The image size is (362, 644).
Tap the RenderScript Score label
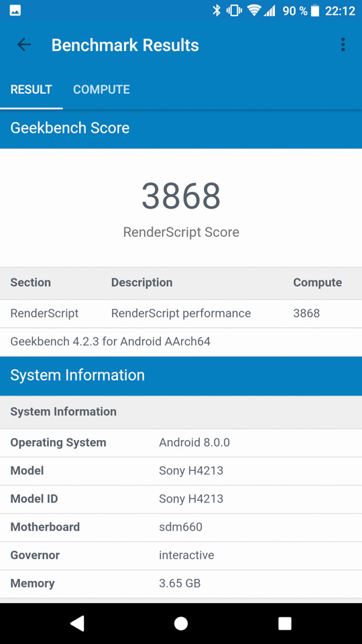[x=181, y=232]
